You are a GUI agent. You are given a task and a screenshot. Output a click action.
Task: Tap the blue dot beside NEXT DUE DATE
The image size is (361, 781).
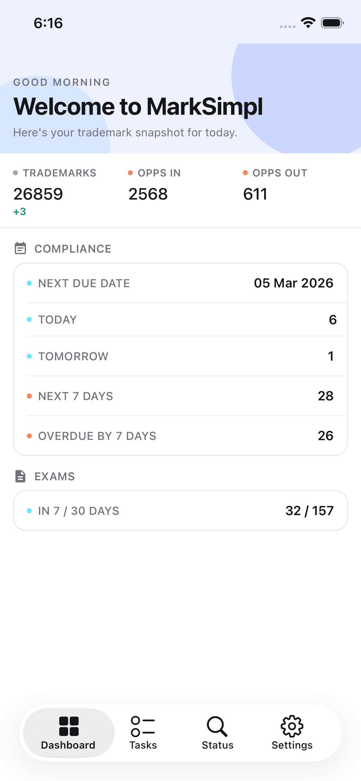[x=30, y=283]
